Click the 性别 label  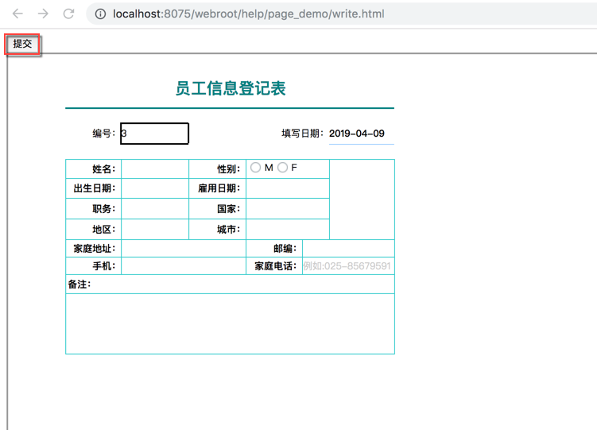[x=228, y=169]
